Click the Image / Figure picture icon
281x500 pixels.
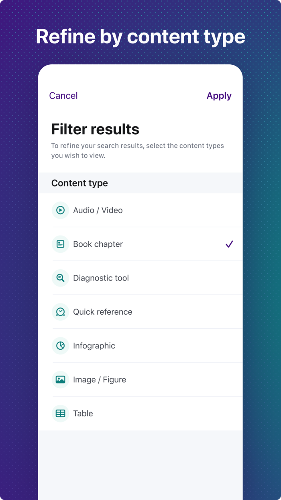pyautogui.click(x=60, y=379)
